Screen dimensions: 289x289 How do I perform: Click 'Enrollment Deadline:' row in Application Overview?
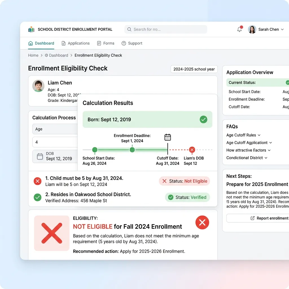click(259, 99)
